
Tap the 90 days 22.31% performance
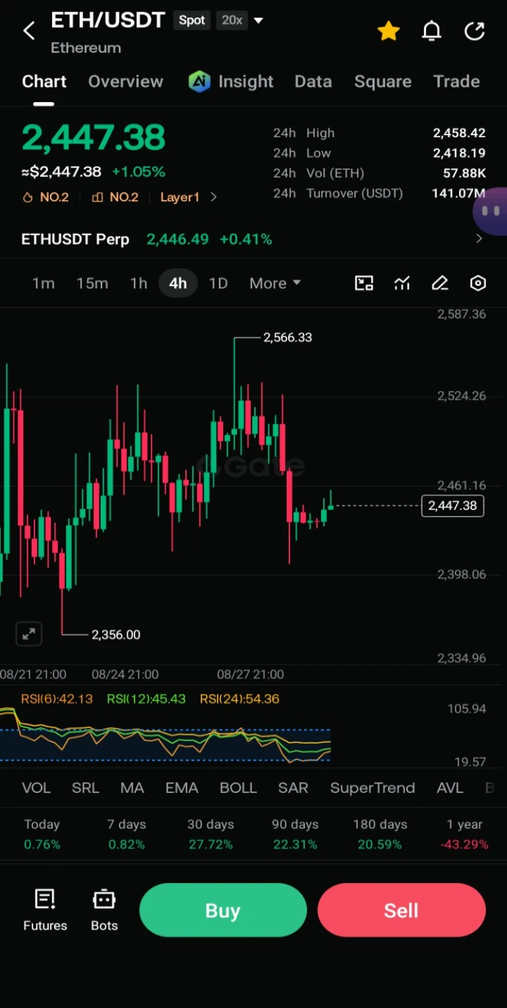coord(295,834)
